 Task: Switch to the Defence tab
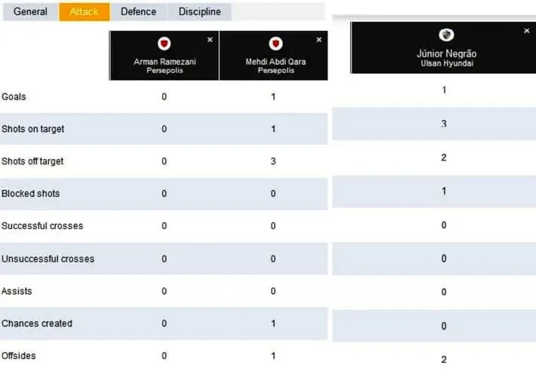tap(138, 11)
